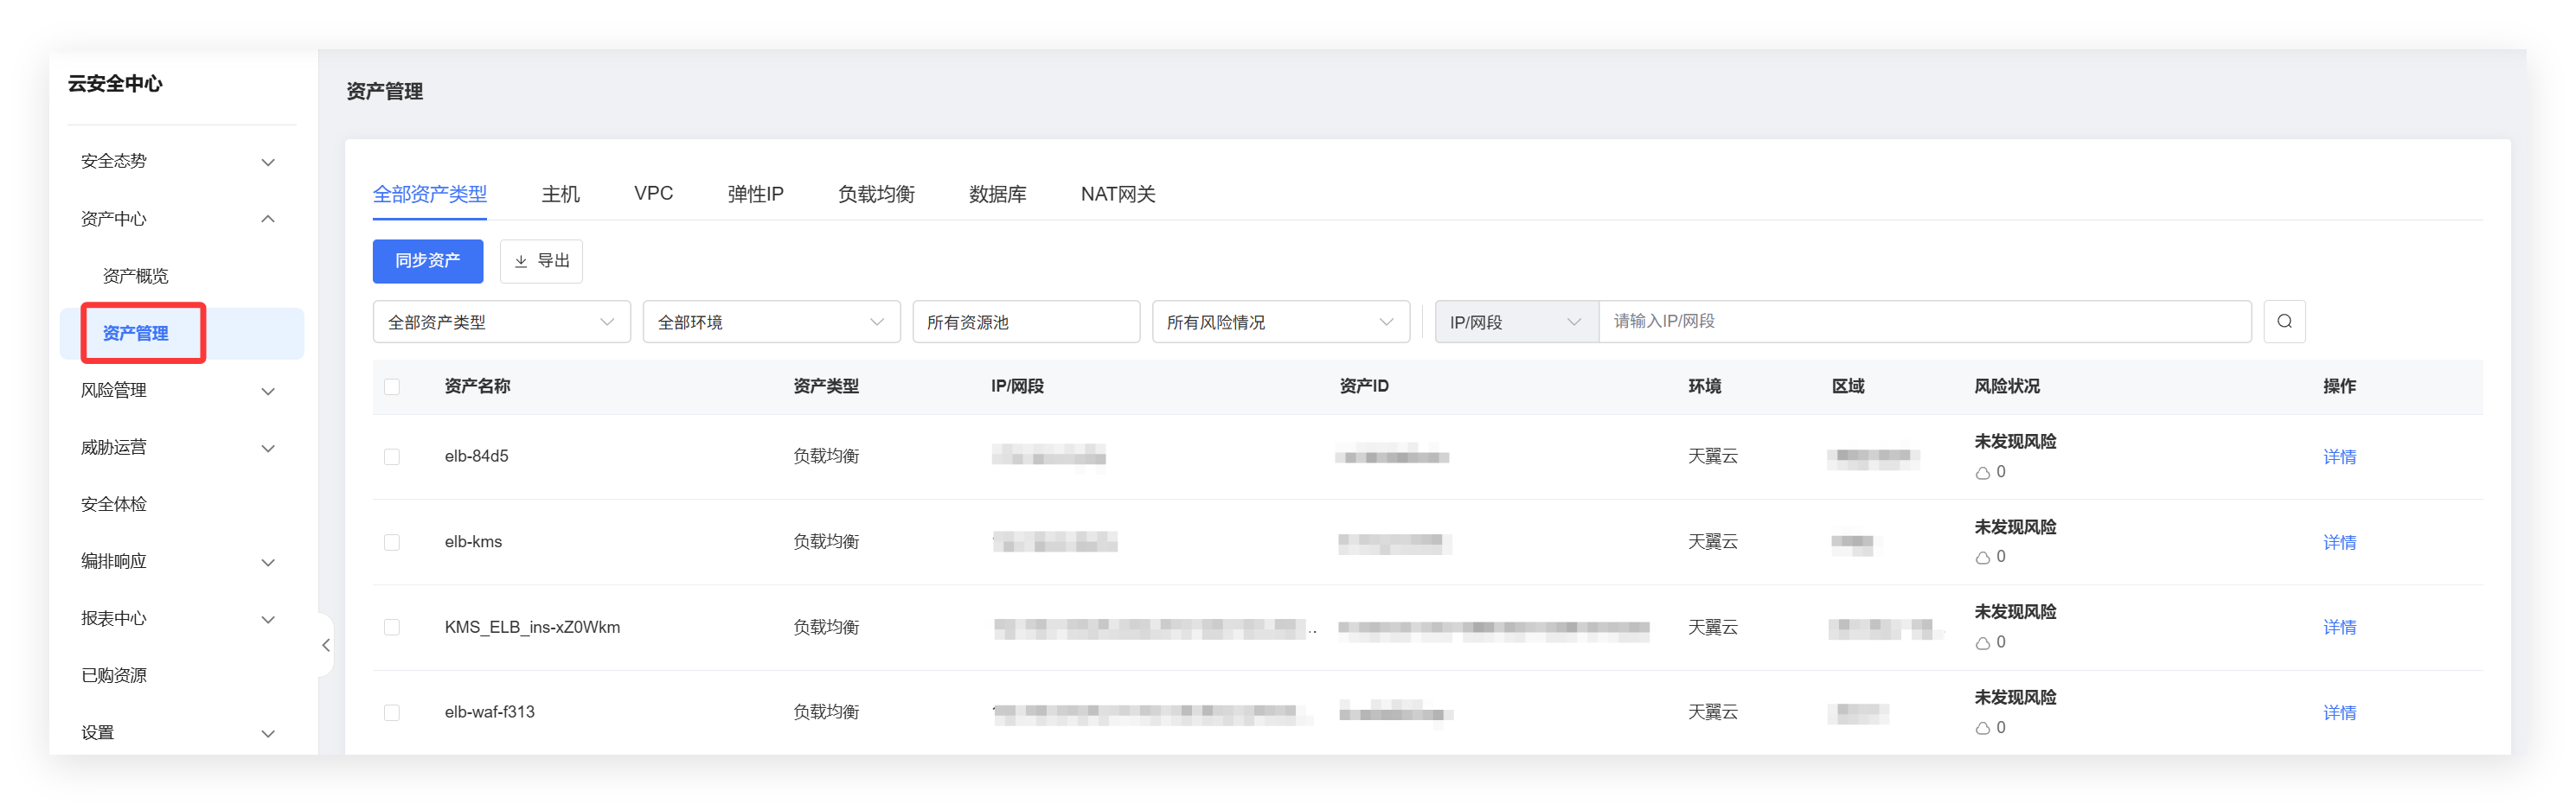Click the 导出 export button
This screenshot has height=804, width=2576.
pos(541,261)
